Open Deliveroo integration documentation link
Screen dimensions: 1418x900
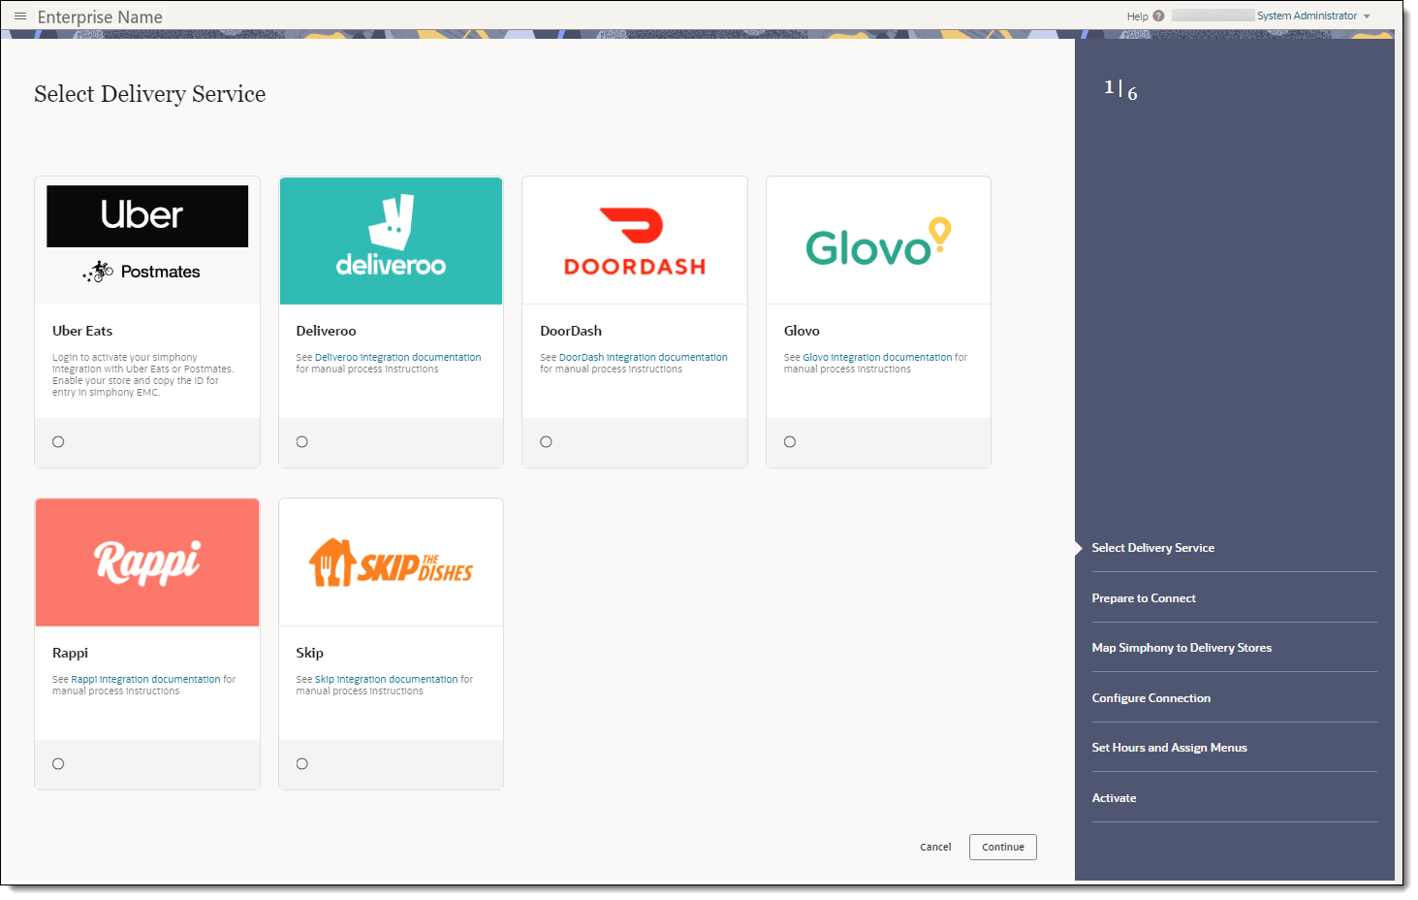[x=397, y=357]
